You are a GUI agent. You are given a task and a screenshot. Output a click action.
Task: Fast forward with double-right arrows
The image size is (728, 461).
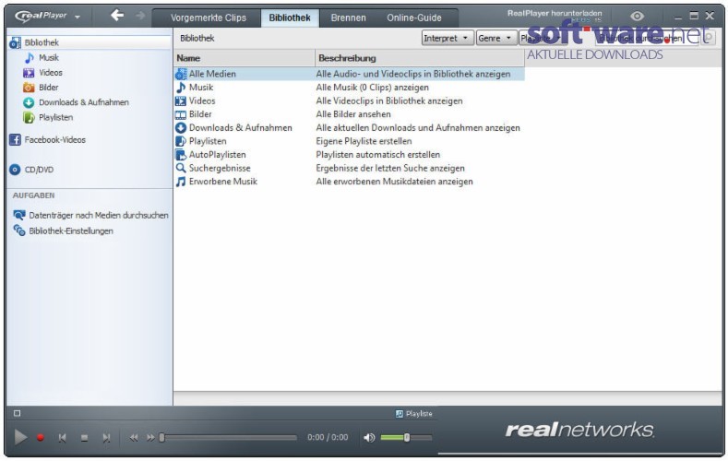(150, 437)
